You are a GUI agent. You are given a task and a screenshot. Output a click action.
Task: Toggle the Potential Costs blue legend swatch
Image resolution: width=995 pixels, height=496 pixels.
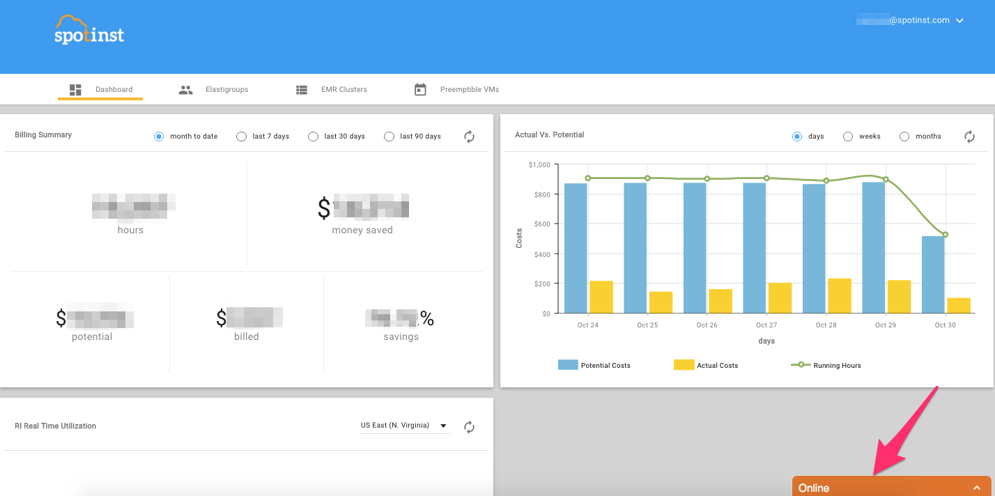point(568,365)
